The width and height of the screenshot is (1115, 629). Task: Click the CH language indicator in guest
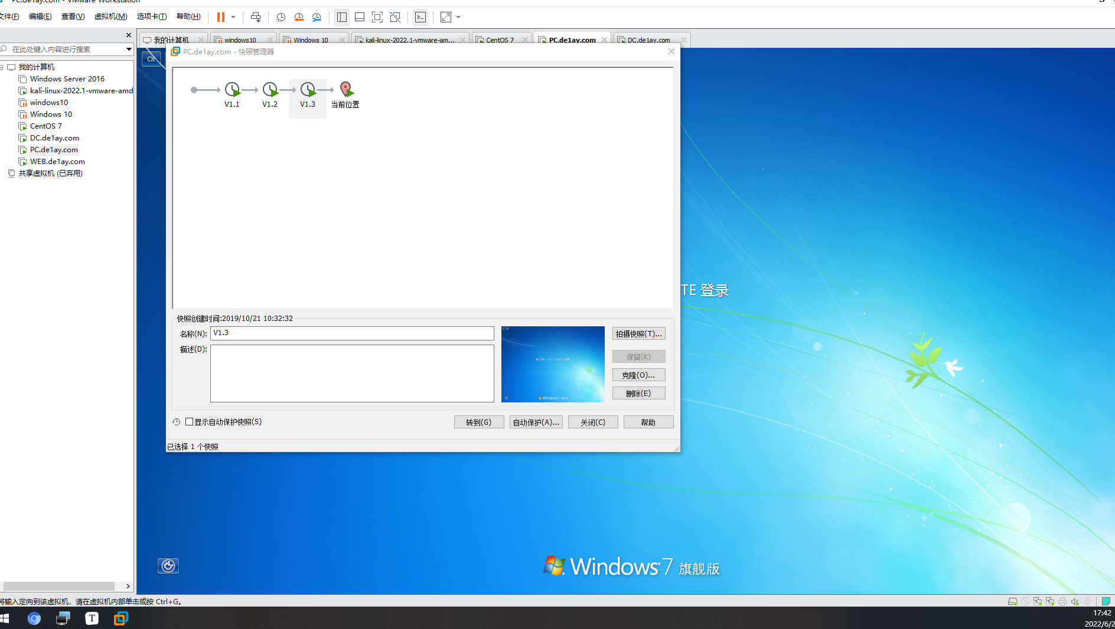[x=151, y=59]
